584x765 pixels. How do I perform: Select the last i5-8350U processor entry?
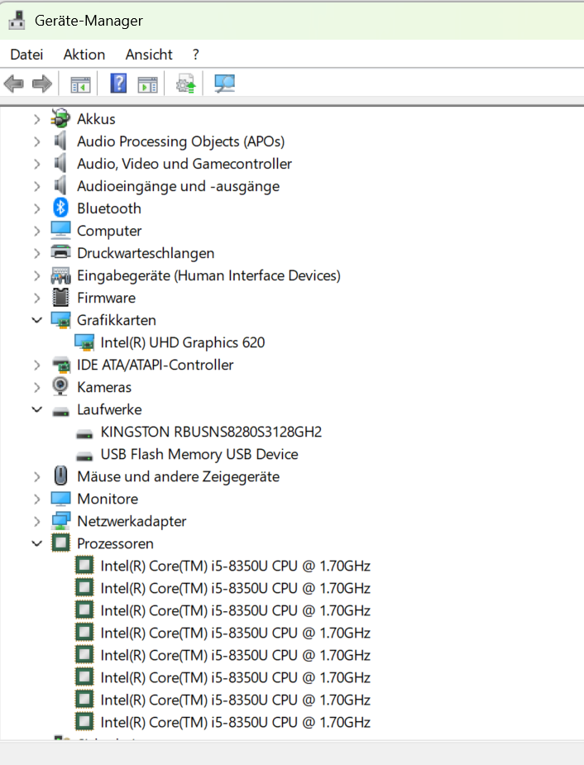pyautogui.click(x=235, y=722)
